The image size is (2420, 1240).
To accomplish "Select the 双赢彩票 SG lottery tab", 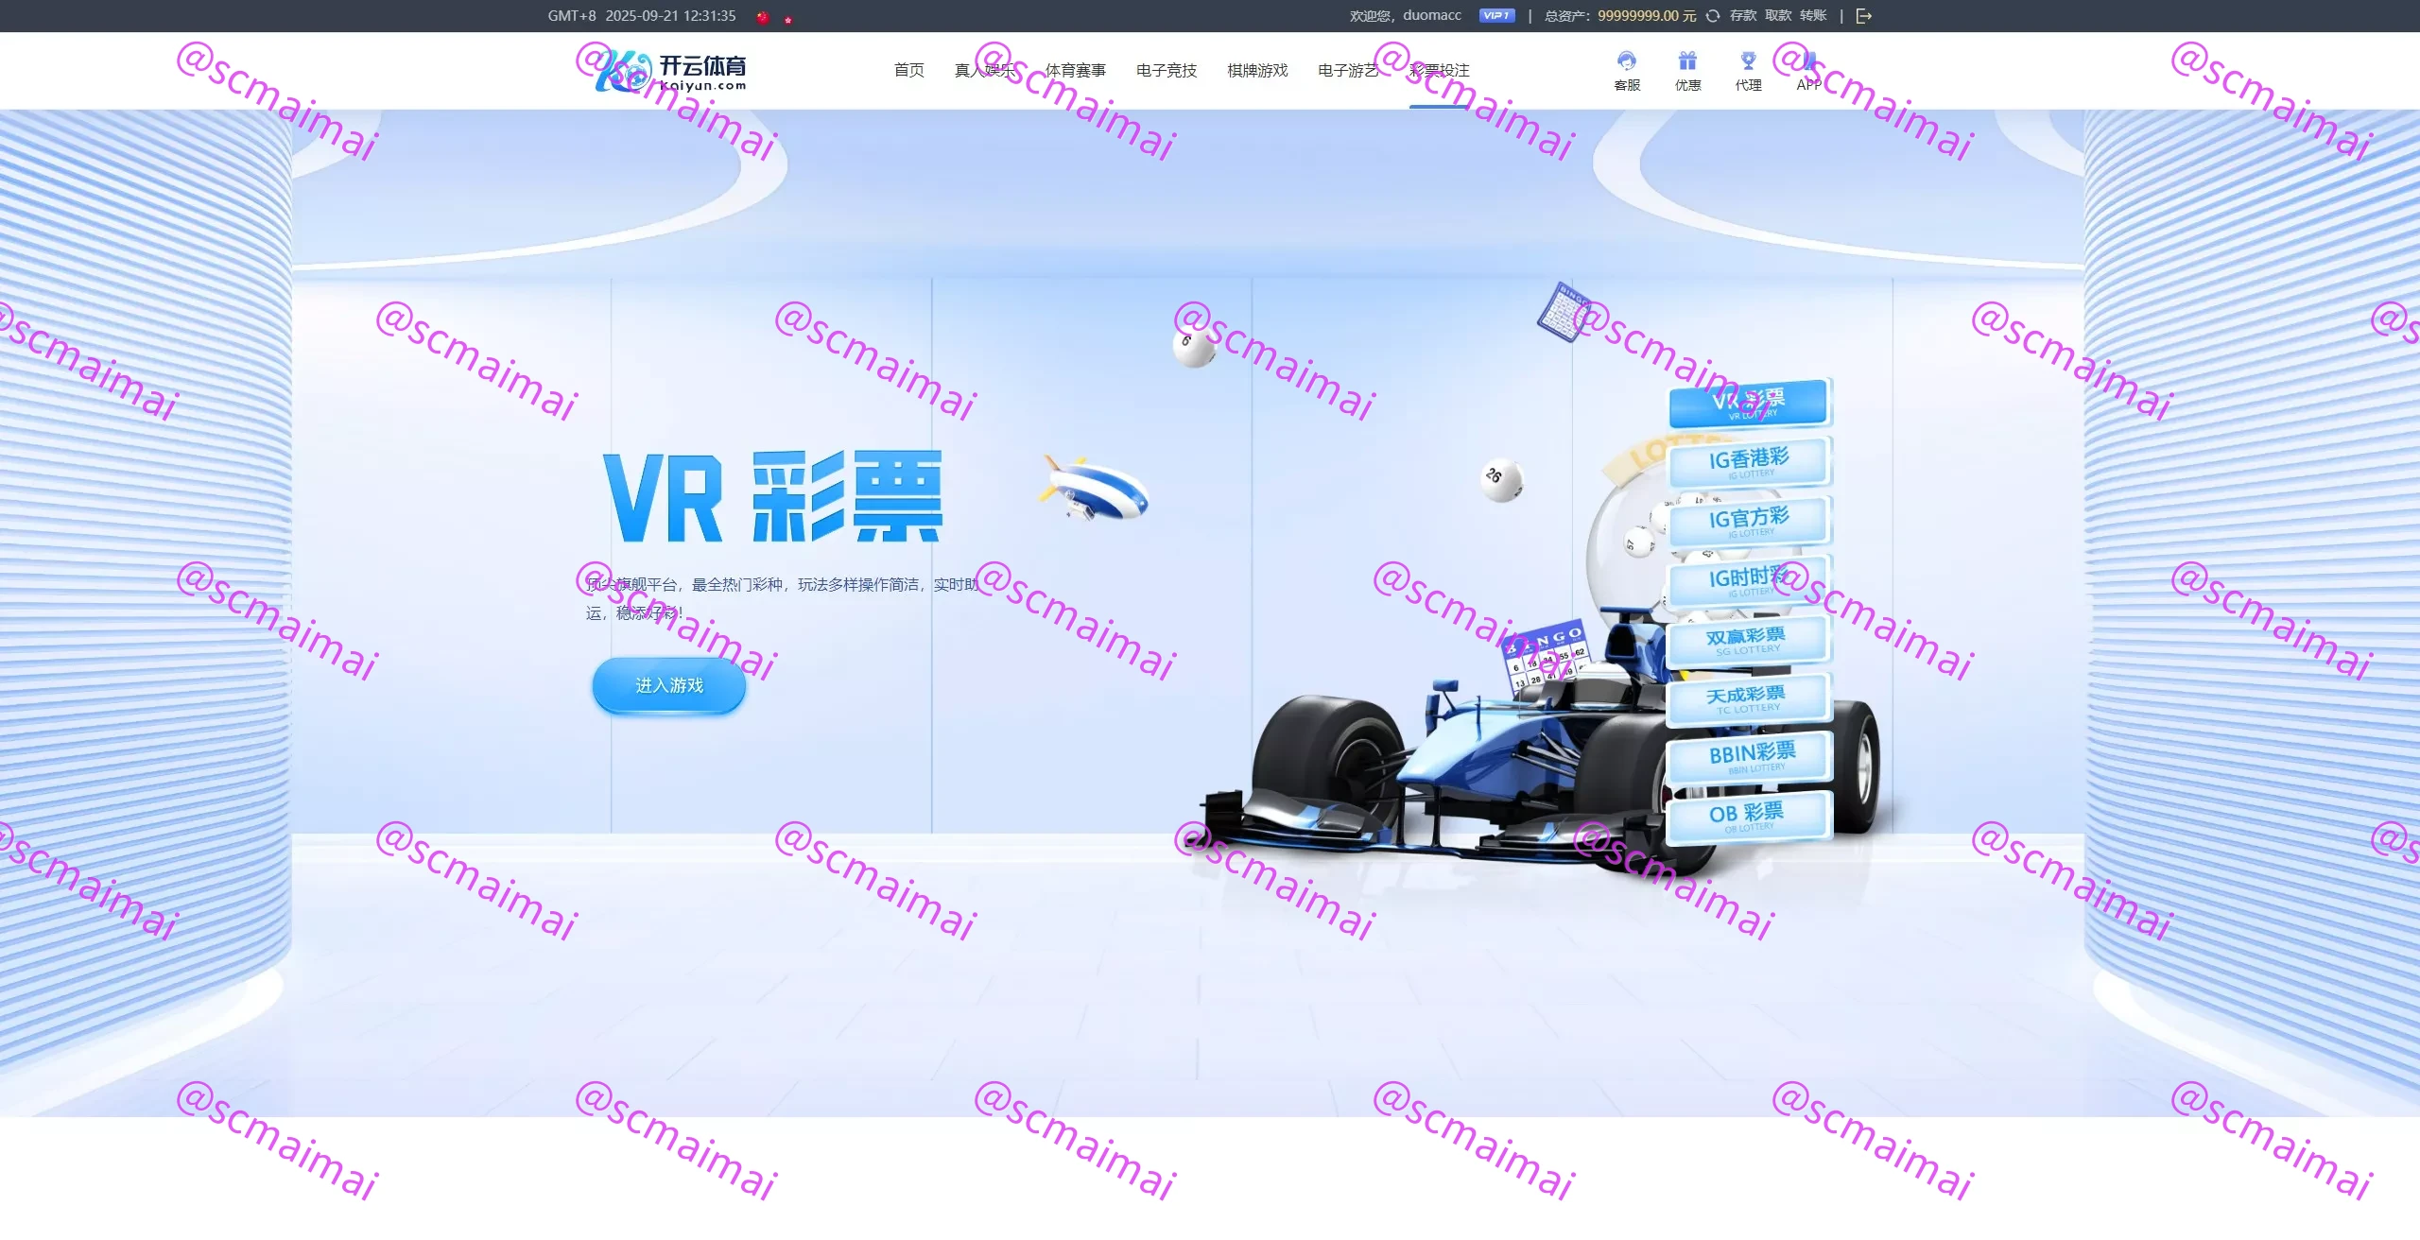I will 1749,640.
